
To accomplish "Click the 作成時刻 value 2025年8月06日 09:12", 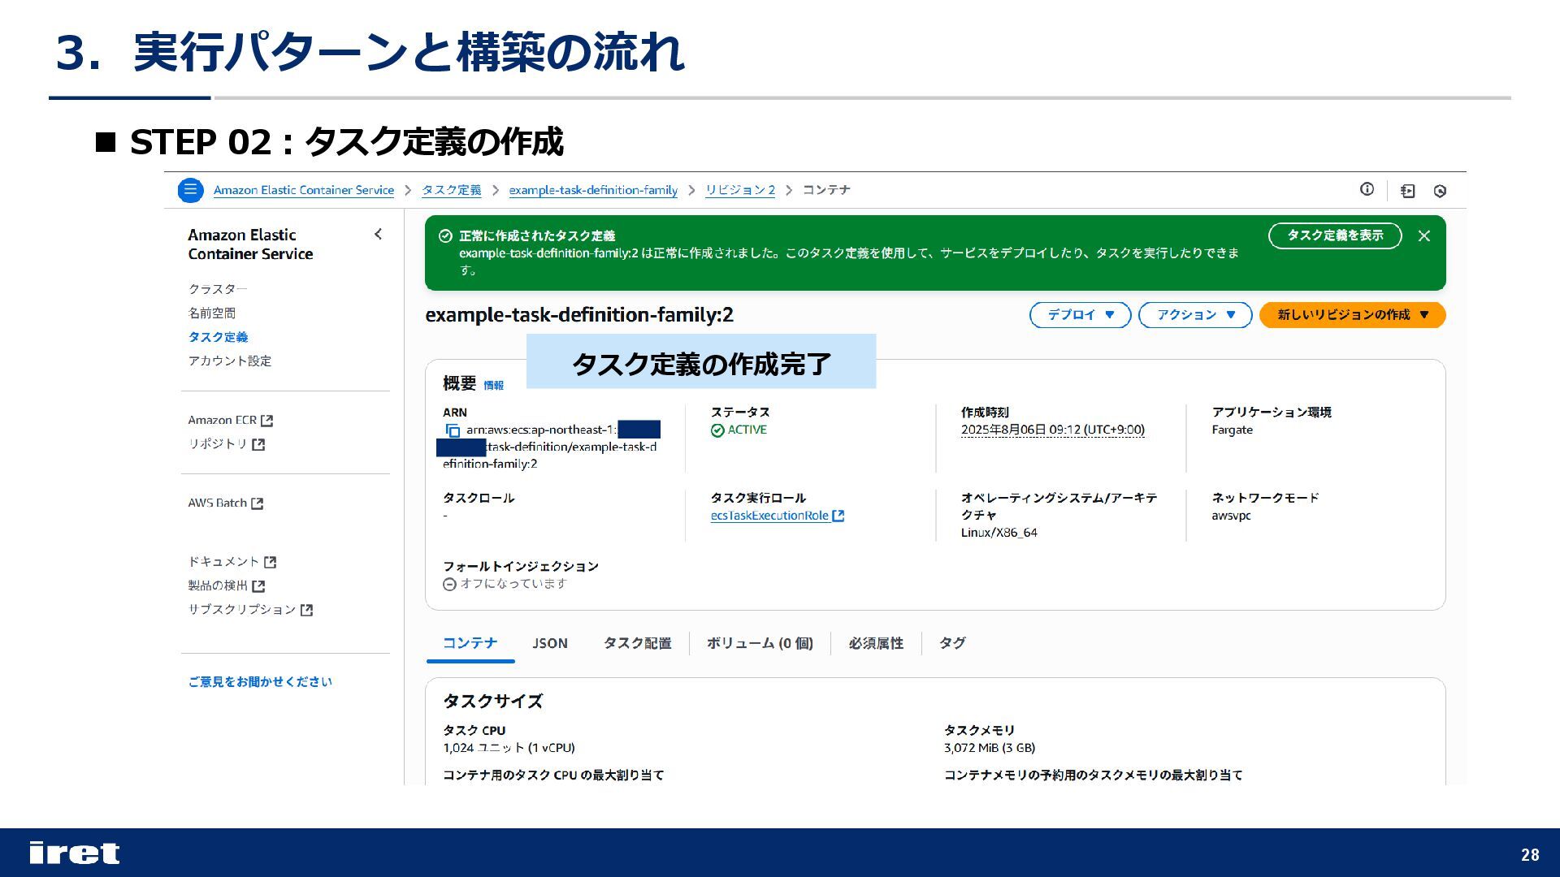I will 1053,430.
